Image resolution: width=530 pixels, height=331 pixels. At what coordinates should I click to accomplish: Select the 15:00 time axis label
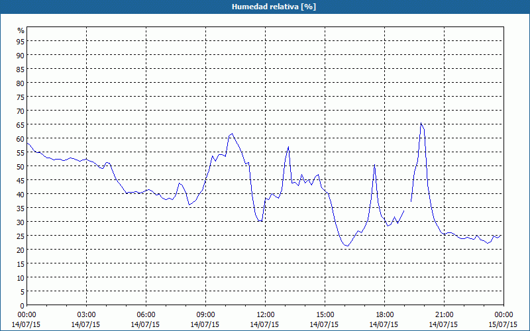point(325,315)
